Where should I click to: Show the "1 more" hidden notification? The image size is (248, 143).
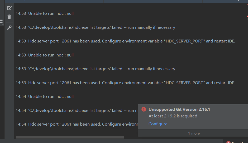click(x=194, y=133)
